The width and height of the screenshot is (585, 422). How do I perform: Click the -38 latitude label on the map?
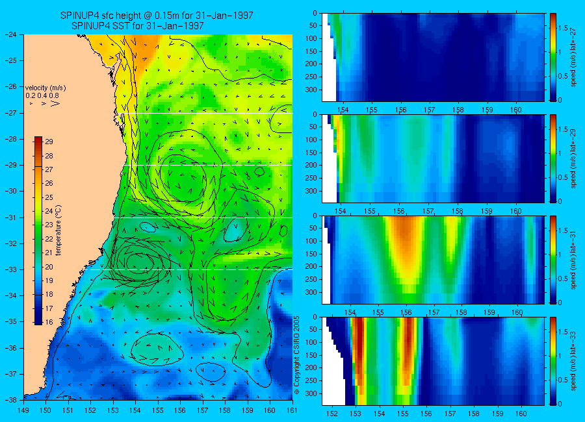(x=11, y=400)
